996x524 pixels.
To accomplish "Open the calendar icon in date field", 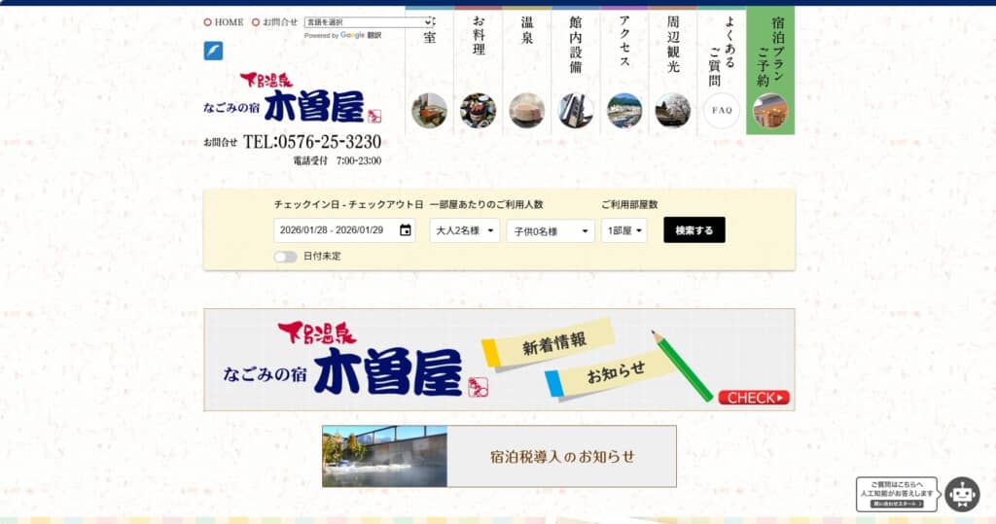I will point(406,230).
